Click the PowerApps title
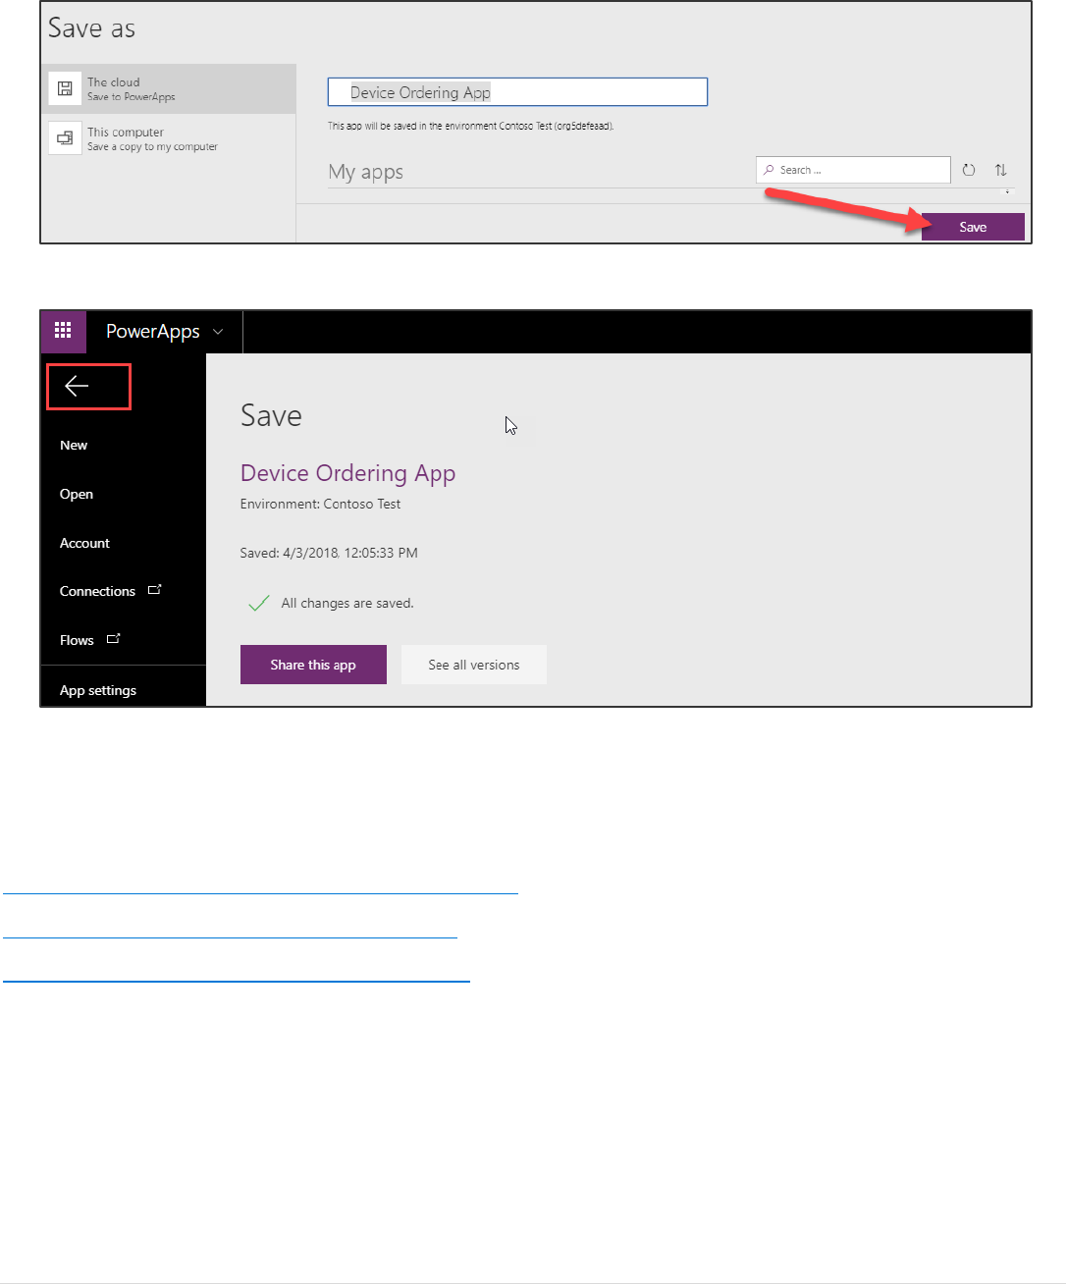The image size is (1066, 1284). click(153, 332)
